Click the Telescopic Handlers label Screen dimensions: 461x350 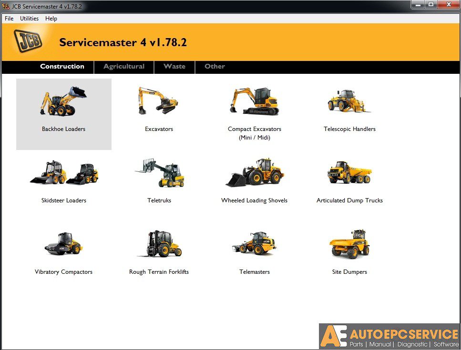pos(349,129)
